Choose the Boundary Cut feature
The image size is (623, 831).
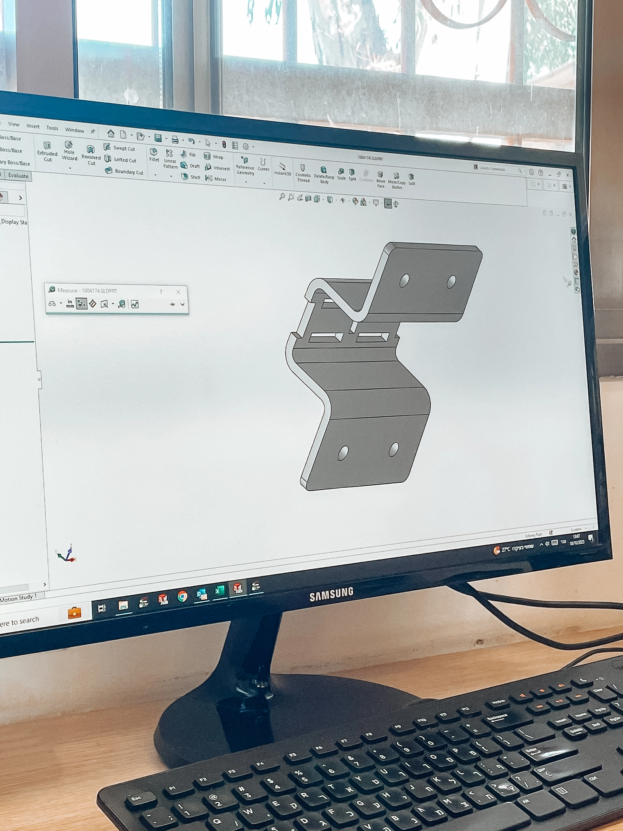click(124, 171)
